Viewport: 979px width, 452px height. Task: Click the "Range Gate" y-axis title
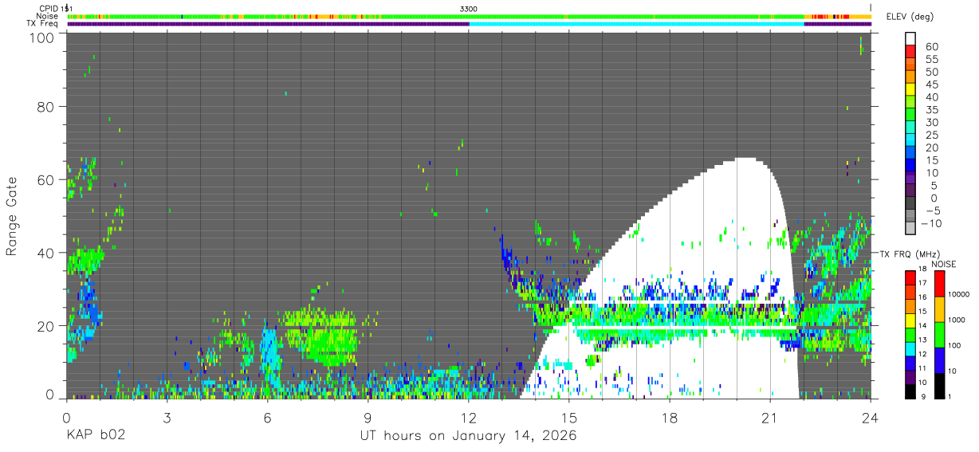pos(12,217)
